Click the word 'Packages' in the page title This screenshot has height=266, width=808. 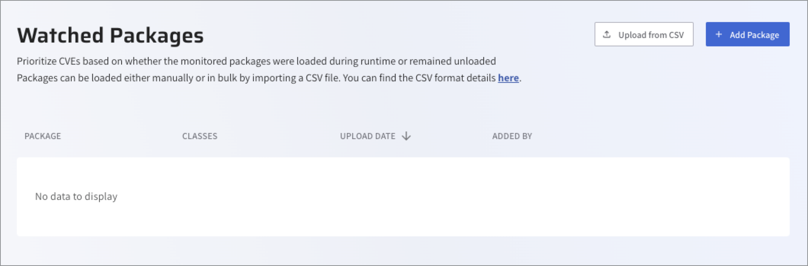pos(157,35)
